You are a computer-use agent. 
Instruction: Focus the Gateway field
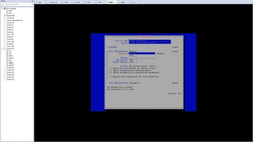click(x=142, y=58)
